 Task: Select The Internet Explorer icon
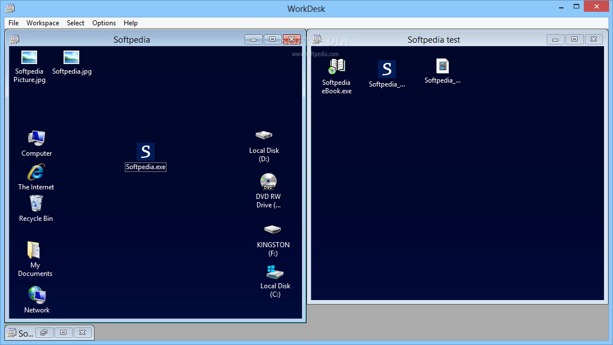(x=36, y=172)
